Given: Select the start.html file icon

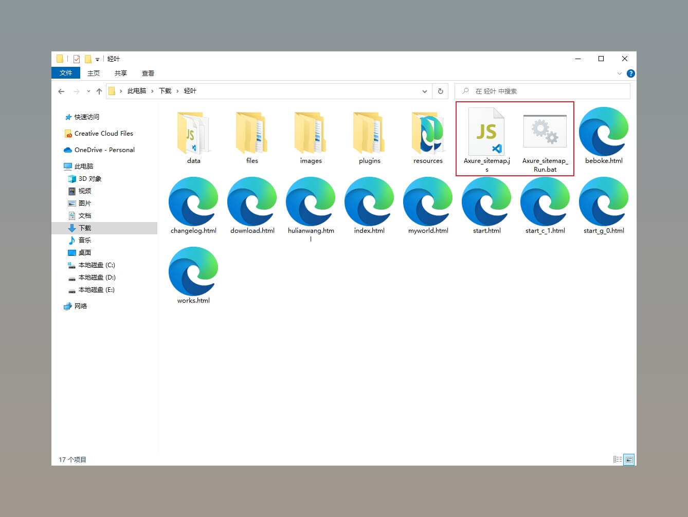Looking at the screenshot, I should [486, 201].
